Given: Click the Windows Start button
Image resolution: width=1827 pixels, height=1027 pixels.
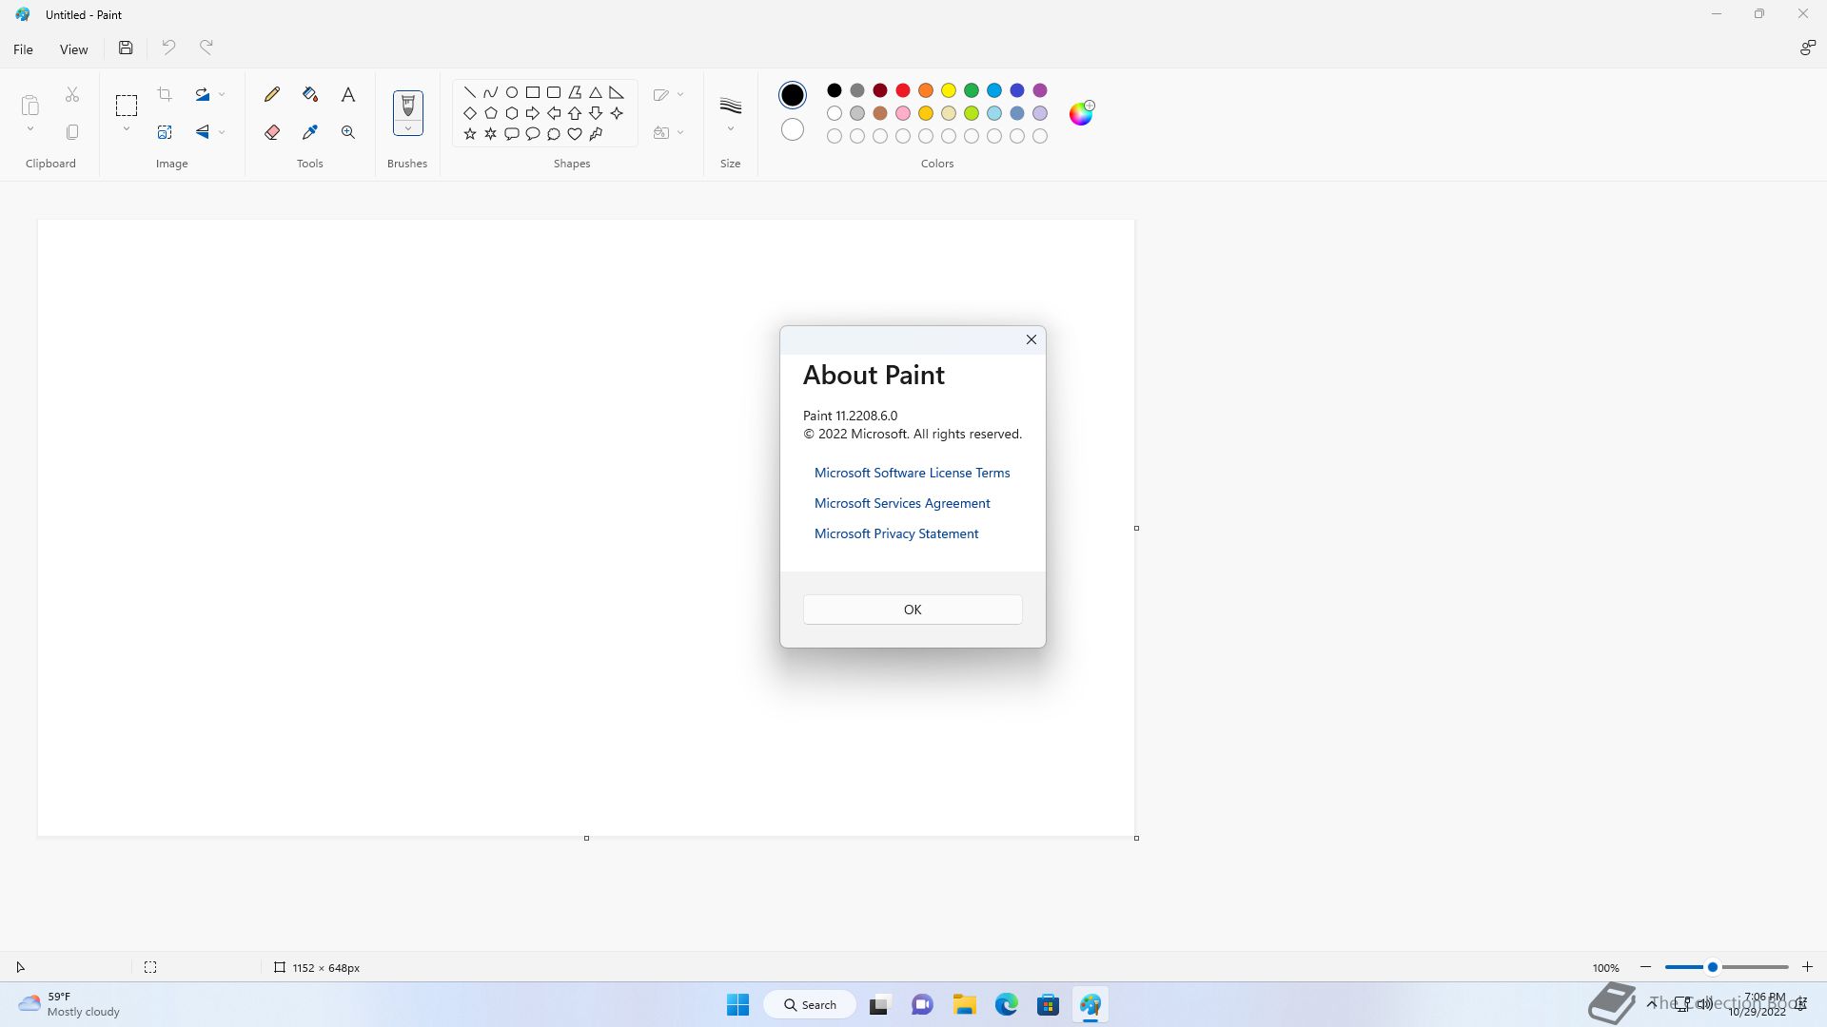Looking at the screenshot, I should click(737, 1004).
